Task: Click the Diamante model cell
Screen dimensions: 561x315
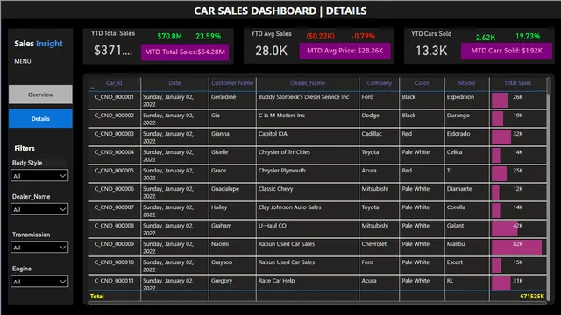Action: (x=459, y=189)
